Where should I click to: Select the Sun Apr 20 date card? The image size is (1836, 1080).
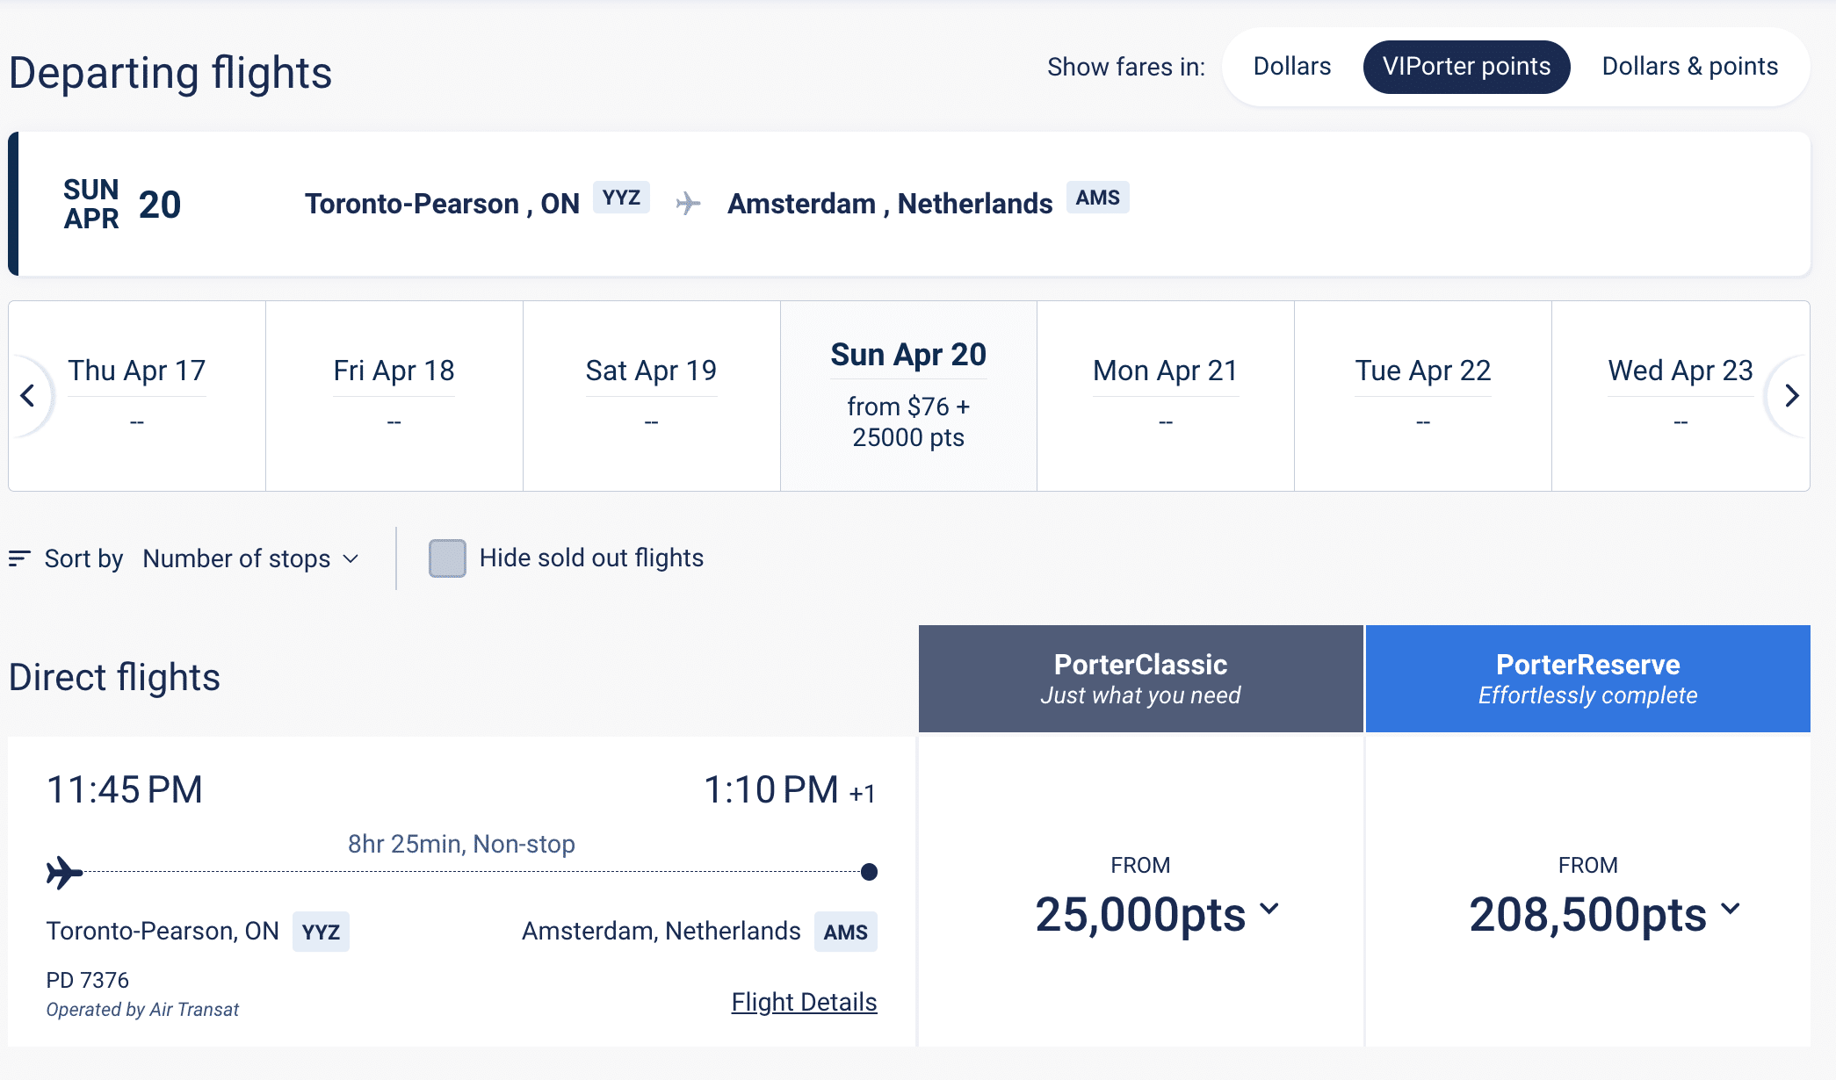tap(908, 395)
